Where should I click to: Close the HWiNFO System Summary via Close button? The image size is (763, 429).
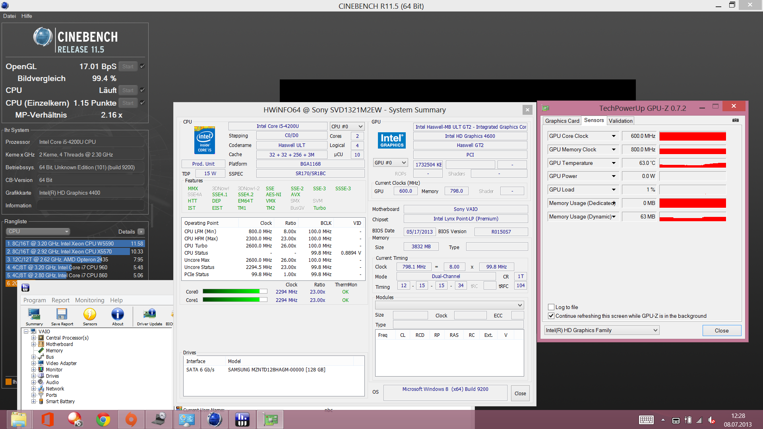[x=520, y=393]
